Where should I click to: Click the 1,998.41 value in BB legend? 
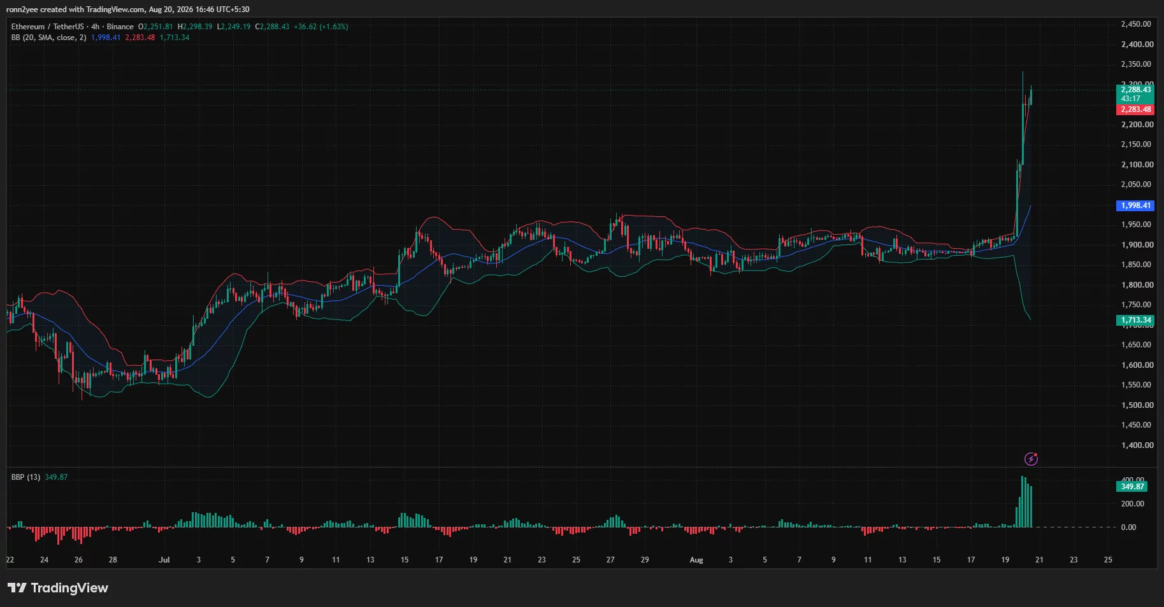coord(106,38)
